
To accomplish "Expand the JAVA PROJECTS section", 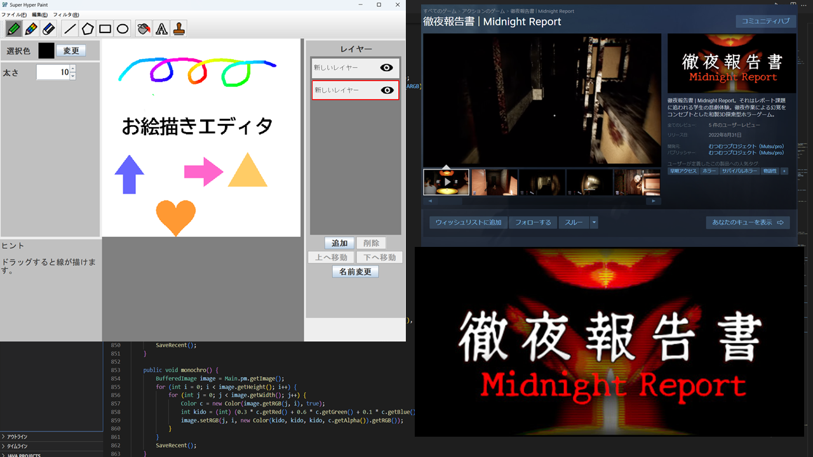I will coord(51,454).
